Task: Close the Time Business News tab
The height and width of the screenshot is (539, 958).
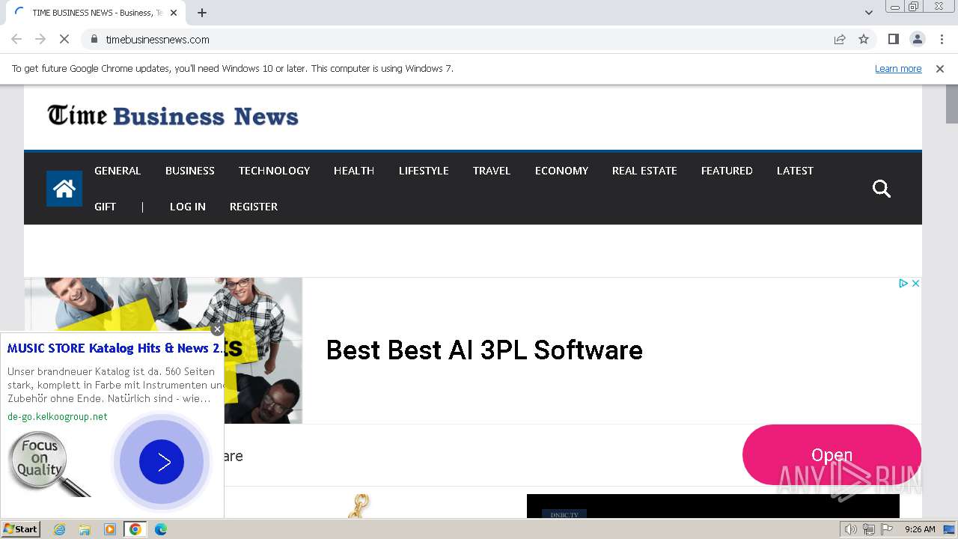Action: coord(174,13)
